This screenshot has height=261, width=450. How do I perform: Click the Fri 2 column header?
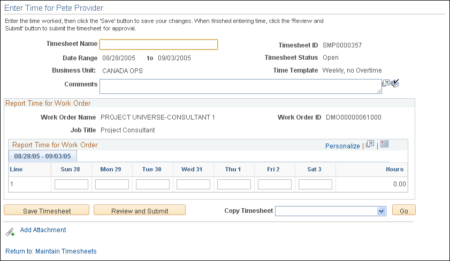(x=273, y=169)
